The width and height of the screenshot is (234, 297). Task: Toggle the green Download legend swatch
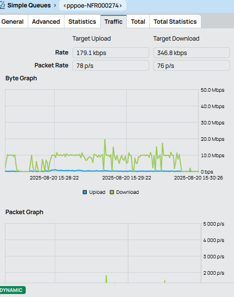112,192
